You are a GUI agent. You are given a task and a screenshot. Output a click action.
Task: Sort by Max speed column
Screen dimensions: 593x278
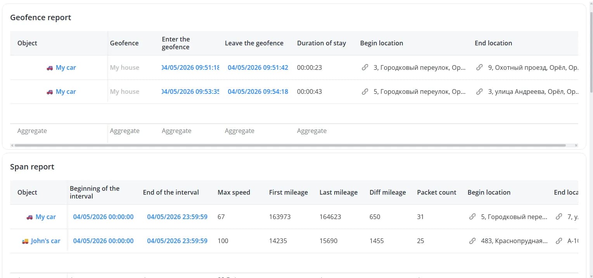[234, 192]
